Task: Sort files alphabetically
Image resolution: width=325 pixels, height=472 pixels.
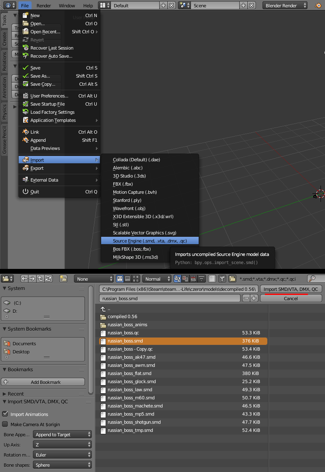Action: (x=178, y=279)
